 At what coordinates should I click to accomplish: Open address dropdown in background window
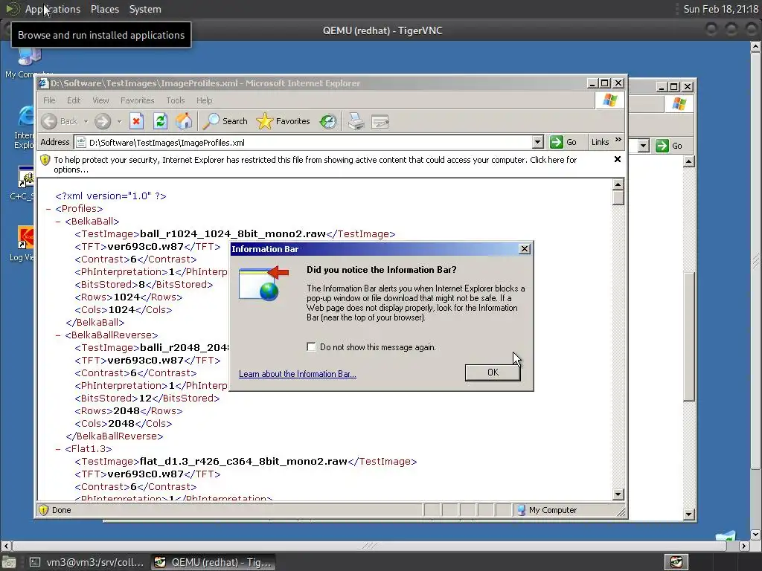(644, 146)
